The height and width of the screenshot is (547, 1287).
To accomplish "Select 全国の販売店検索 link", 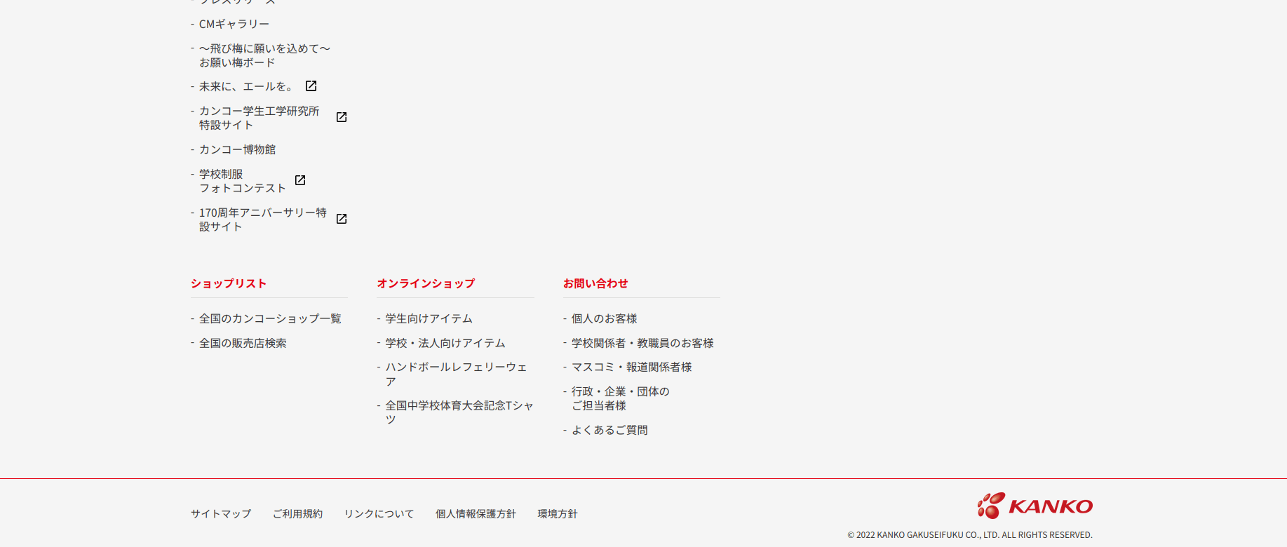I will click(243, 343).
